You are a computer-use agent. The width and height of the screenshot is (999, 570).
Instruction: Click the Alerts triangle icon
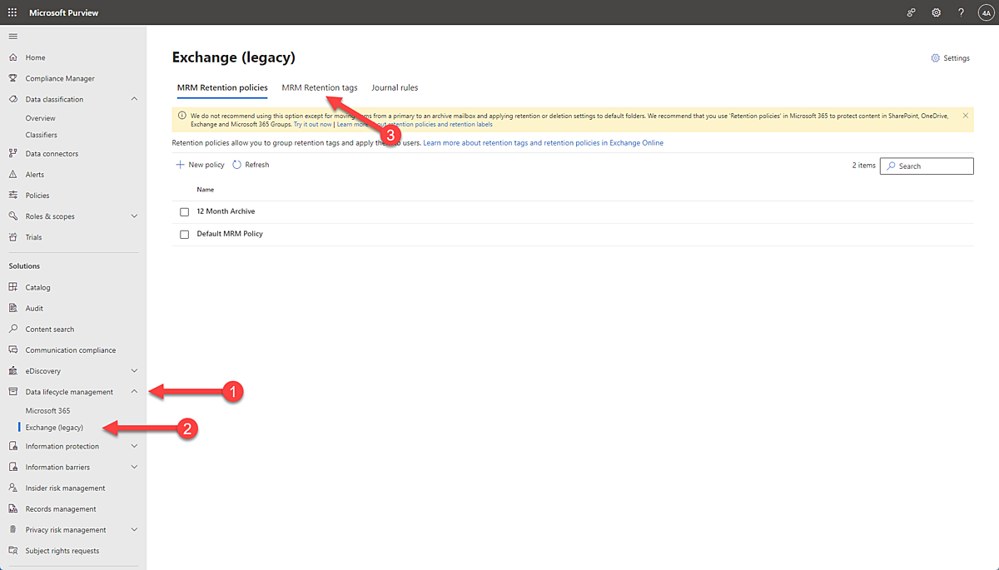click(12, 175)
